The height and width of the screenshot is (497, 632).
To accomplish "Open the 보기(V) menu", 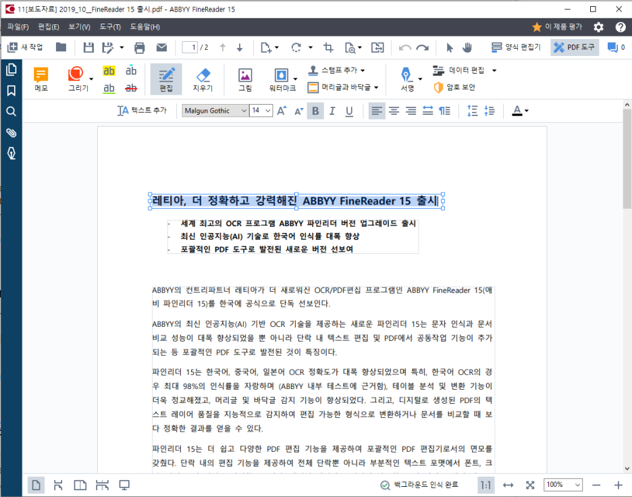I will pos(79,26).
